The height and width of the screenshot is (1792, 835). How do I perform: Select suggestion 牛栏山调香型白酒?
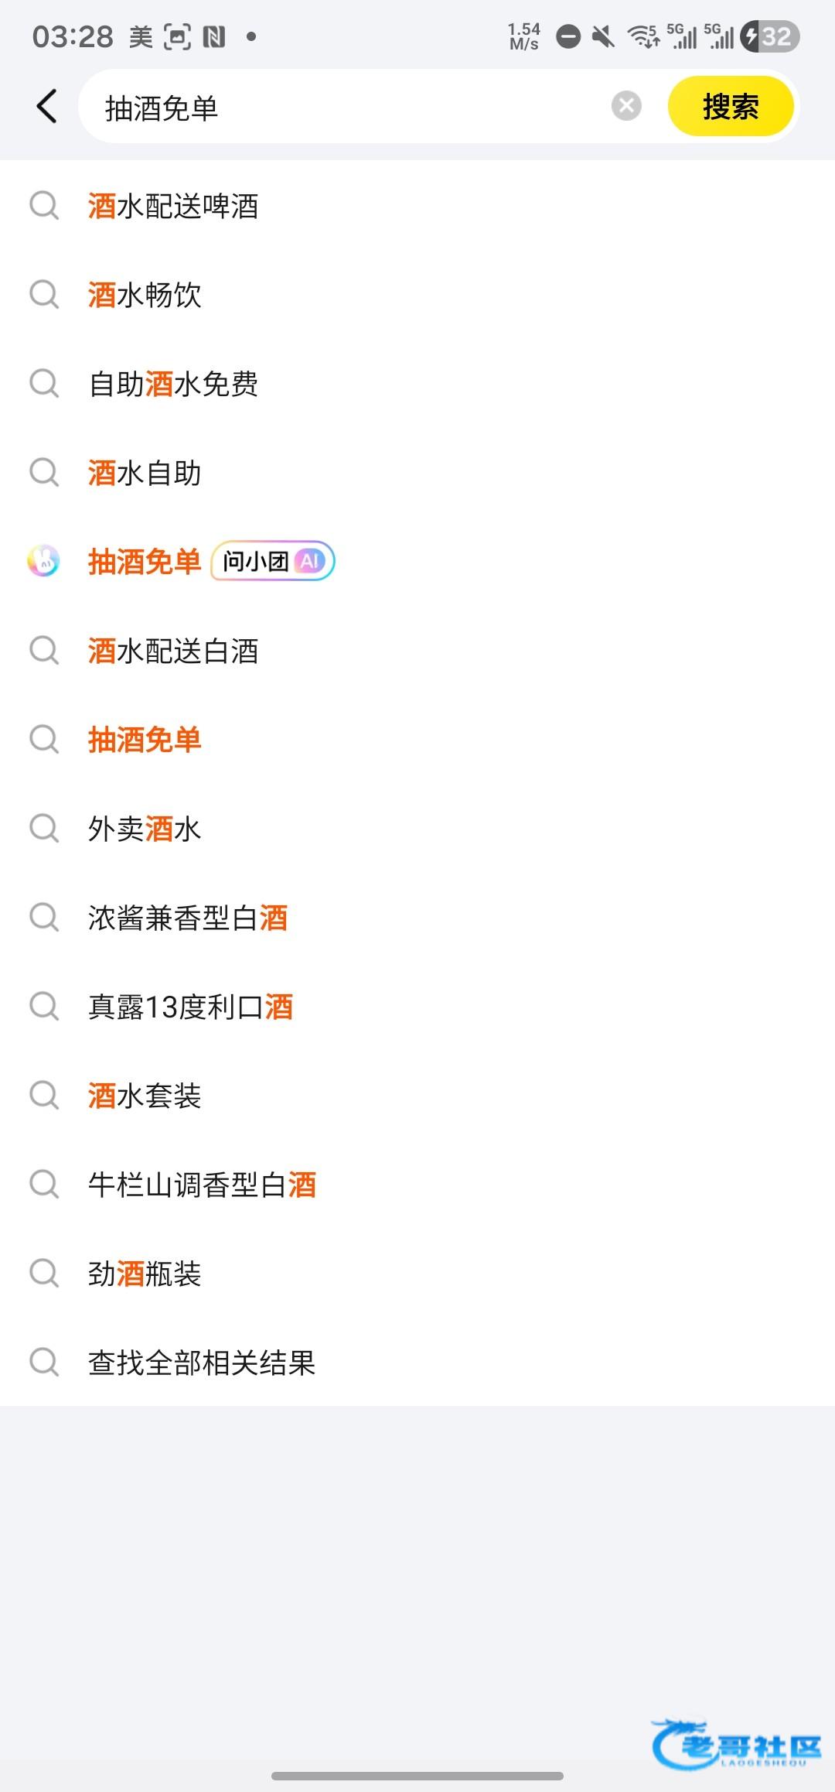point(202,1185)
